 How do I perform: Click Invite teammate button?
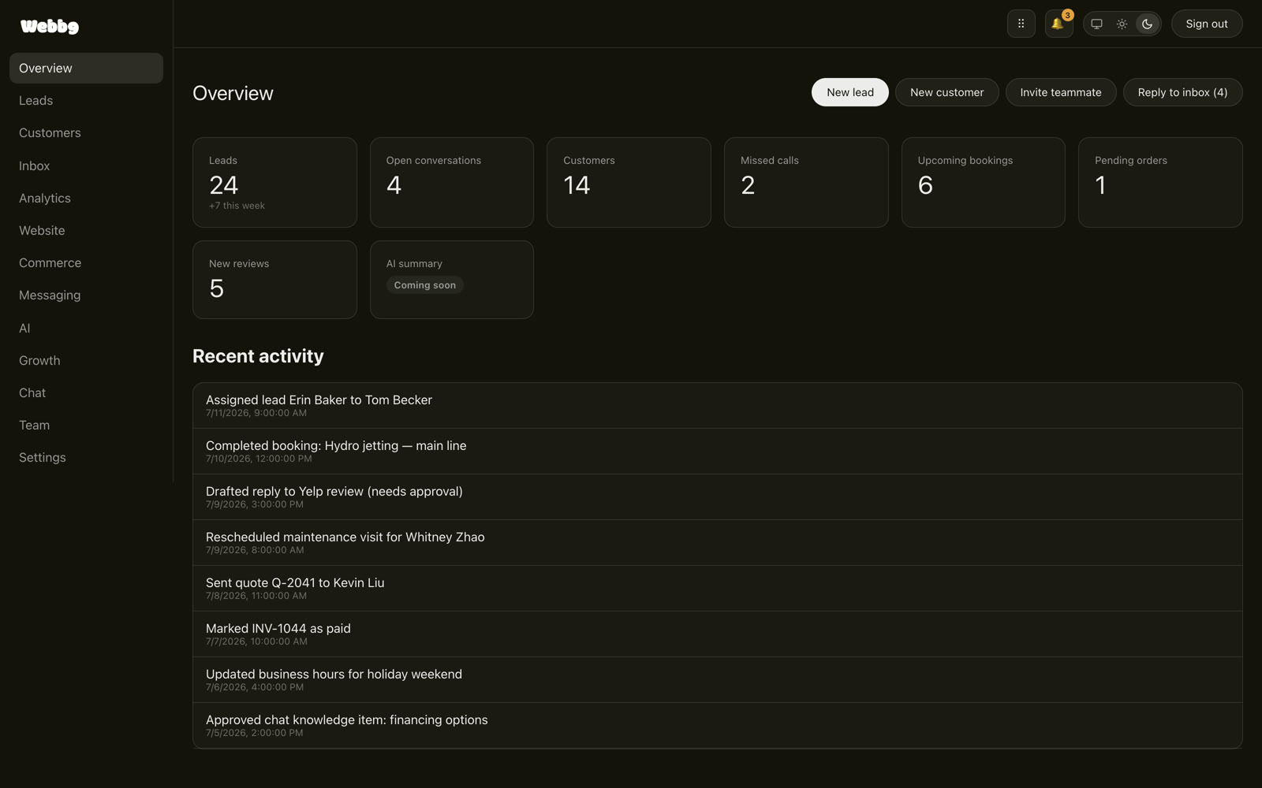click(1060, 92)
